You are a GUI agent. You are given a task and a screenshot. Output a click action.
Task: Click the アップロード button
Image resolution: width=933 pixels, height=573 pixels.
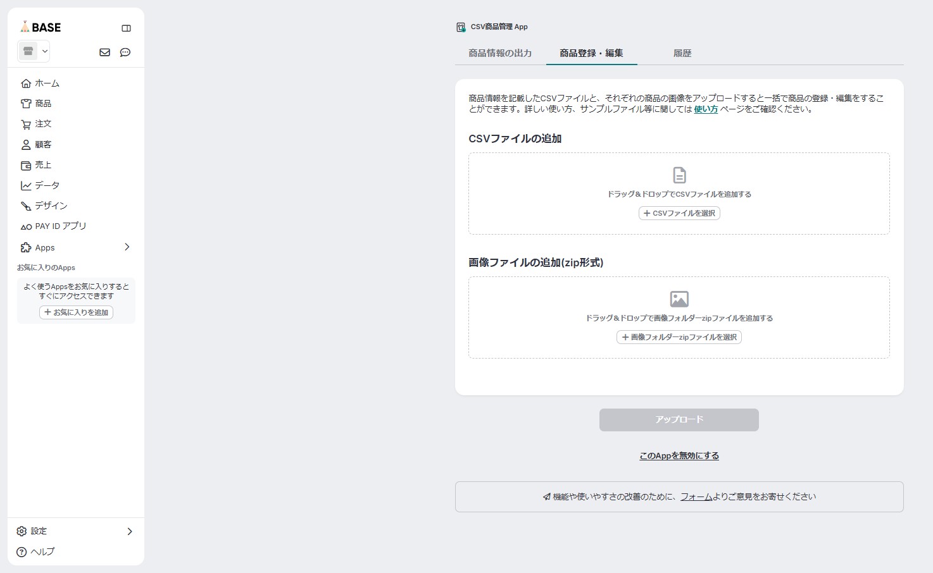pyautogui.click(x=679, y=420)
